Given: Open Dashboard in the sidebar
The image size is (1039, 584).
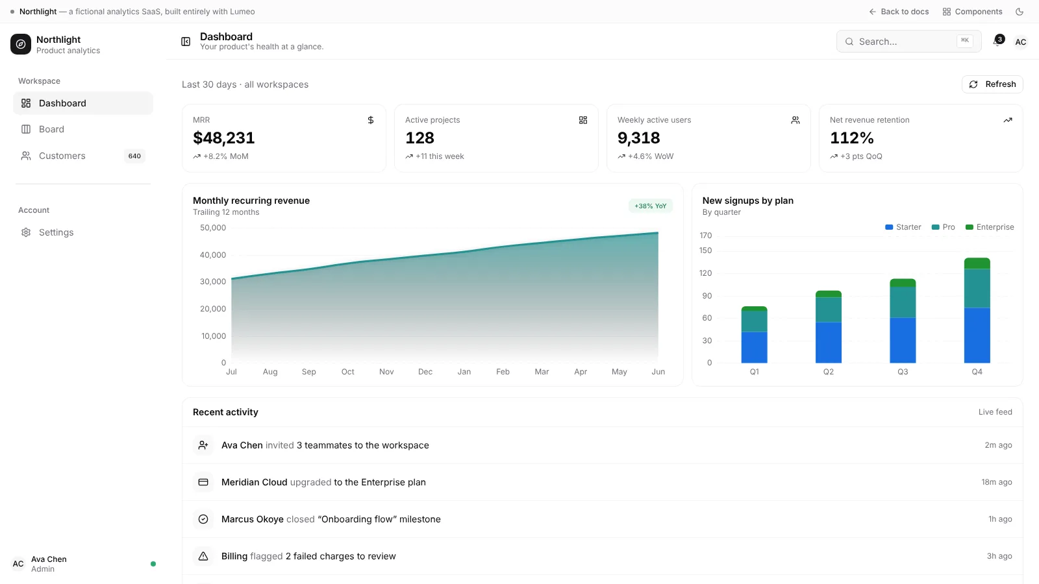Looking at the screenshot, I should click(x=83, y=103).
